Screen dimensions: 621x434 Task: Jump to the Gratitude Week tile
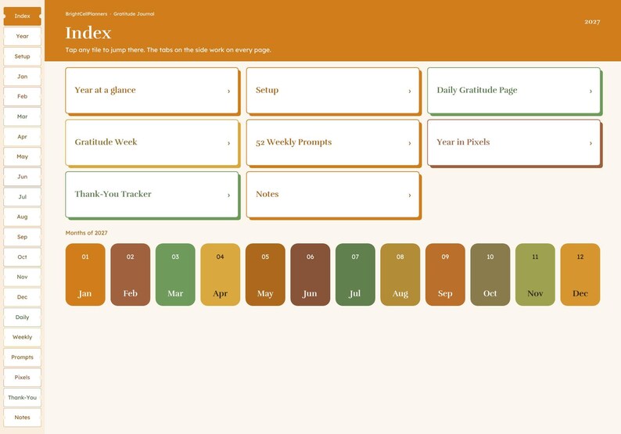point(152,142)
